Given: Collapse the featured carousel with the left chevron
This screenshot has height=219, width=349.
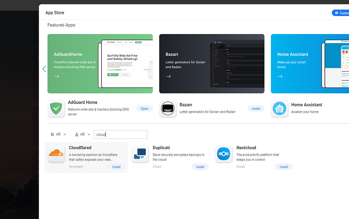Looking at the screenshot, I should pos(44,69).
